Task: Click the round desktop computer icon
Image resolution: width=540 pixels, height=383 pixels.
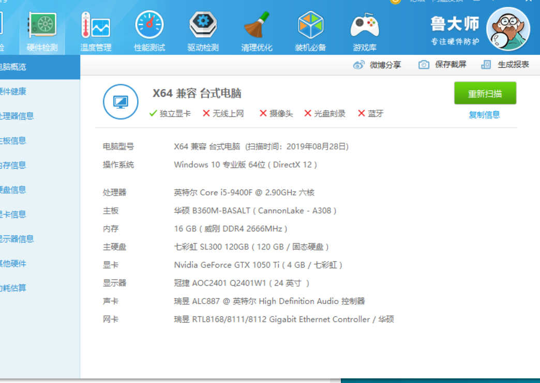Action: 121,101
